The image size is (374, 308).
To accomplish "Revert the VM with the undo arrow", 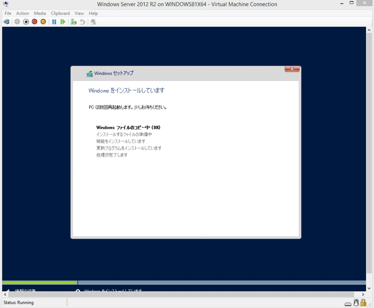I will [x=82, y=22].
